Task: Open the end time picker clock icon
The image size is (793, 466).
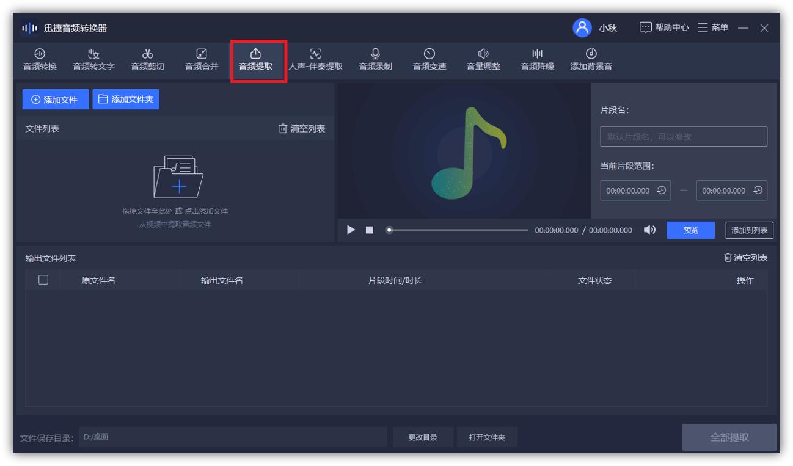Action: point(759,190)
